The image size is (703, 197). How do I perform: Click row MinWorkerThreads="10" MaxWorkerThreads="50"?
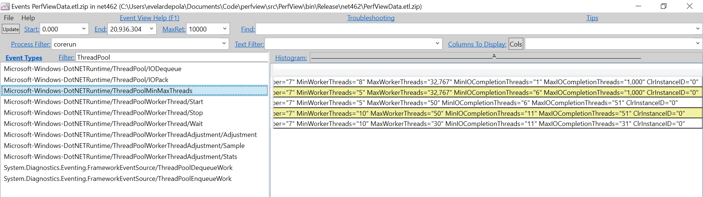488,114
